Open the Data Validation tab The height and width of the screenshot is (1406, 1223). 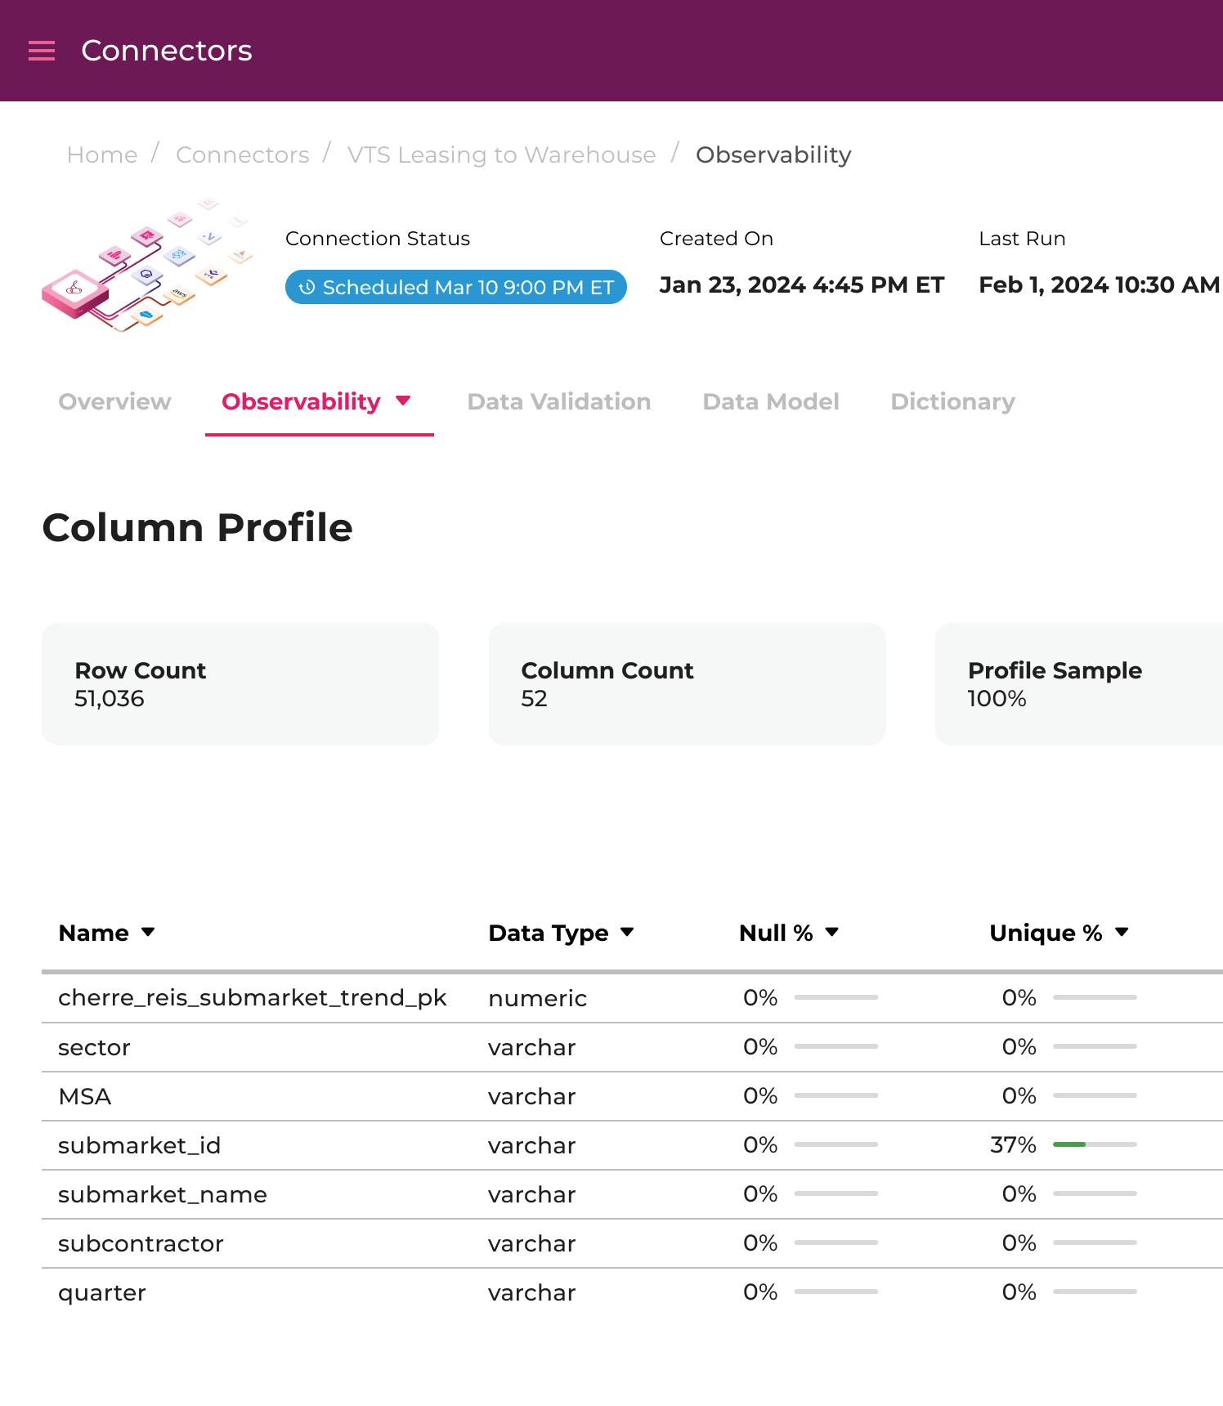click(x=559, y=401)
